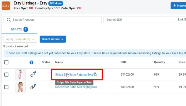Expand the Apply Template(s) dropdown

(x=20, y=39)
